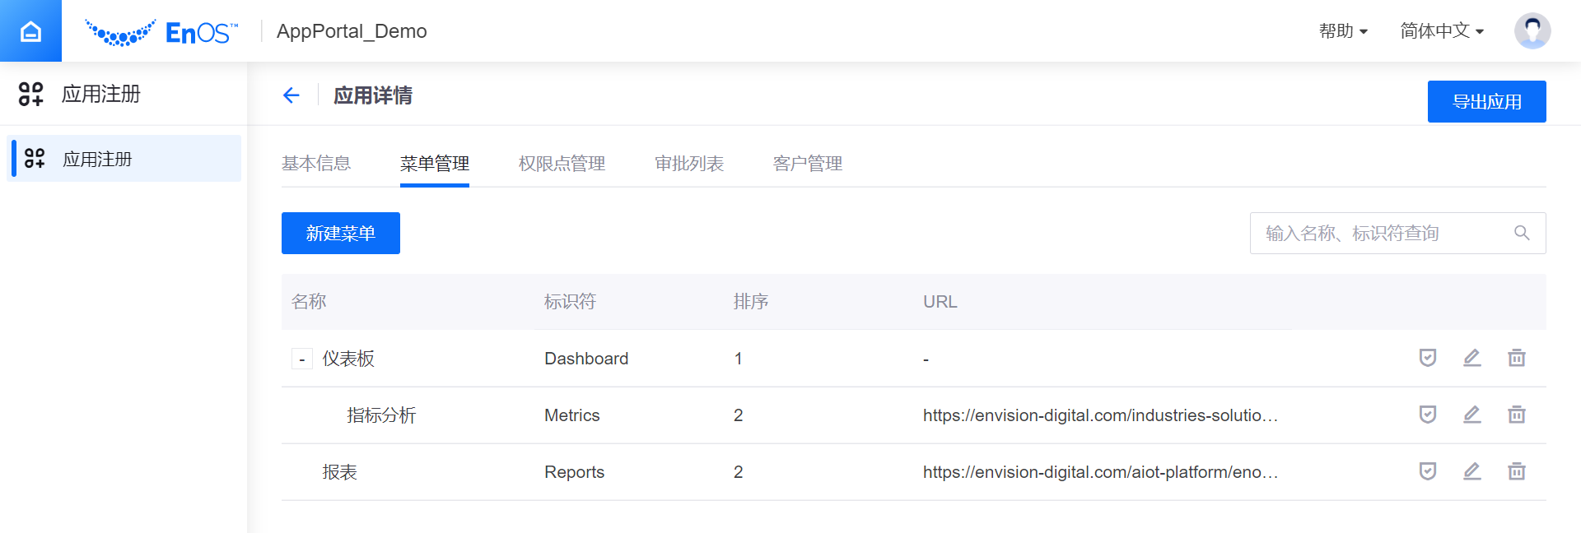The width and height of the screenshot is (1581, 533).
Task: Click the shield permission icon for 指标分析 row
Action: (x=1428, y=415)
